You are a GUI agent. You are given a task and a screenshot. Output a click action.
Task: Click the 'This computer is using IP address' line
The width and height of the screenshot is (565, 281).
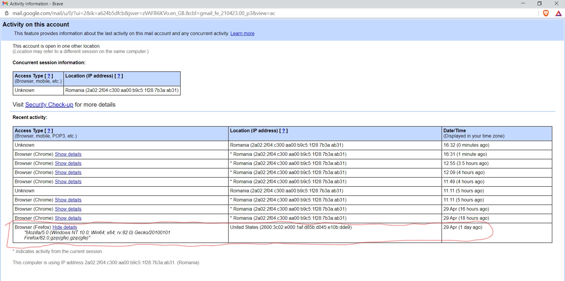(106, 263)
